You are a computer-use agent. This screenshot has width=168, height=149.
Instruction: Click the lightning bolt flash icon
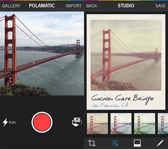tap(5, 122)
